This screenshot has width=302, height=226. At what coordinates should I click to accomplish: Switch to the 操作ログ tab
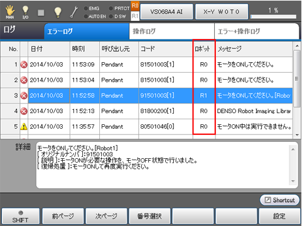[171, 31]
